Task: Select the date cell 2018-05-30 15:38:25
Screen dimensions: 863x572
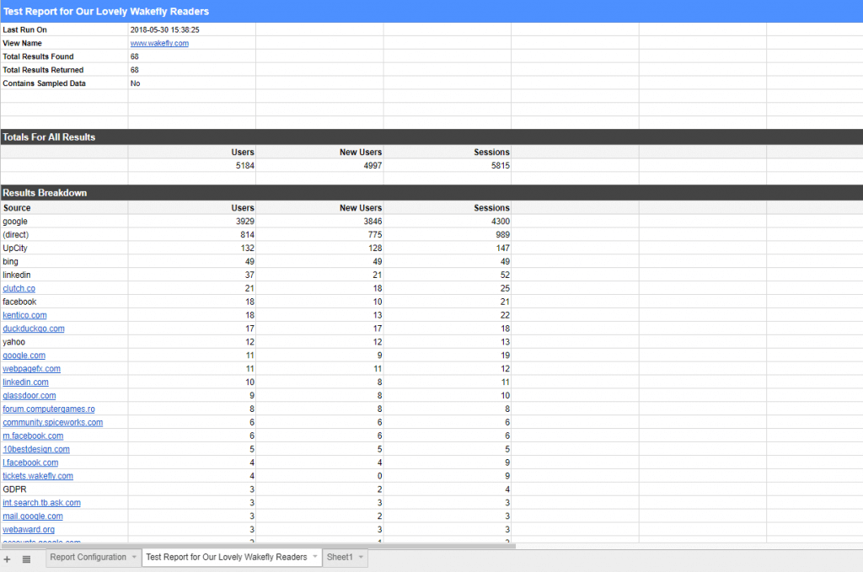Action: [192, 29]
